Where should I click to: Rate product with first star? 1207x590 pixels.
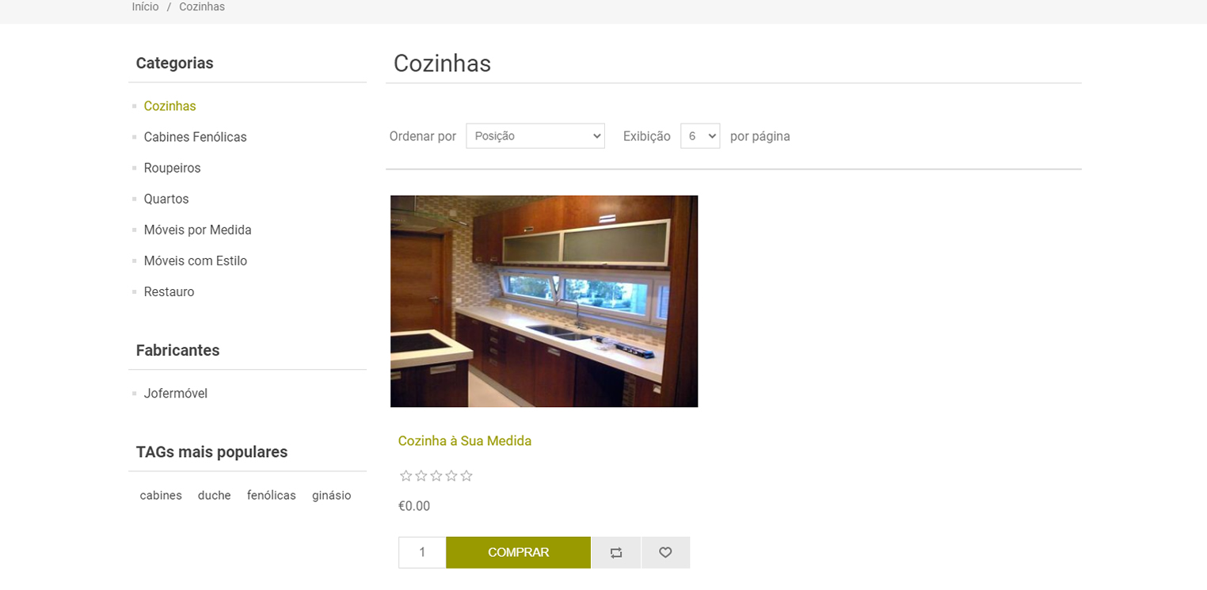coord(406,476)
